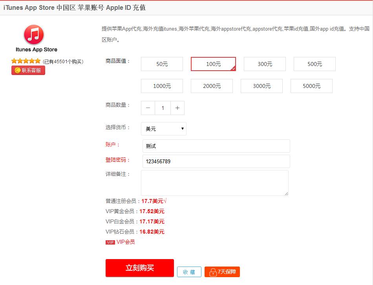Open the 美元 currency dropdown
Screen dimensions: 373x285
164,129
